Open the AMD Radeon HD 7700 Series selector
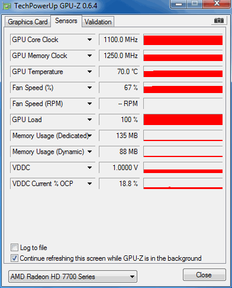 click(73, 277)
